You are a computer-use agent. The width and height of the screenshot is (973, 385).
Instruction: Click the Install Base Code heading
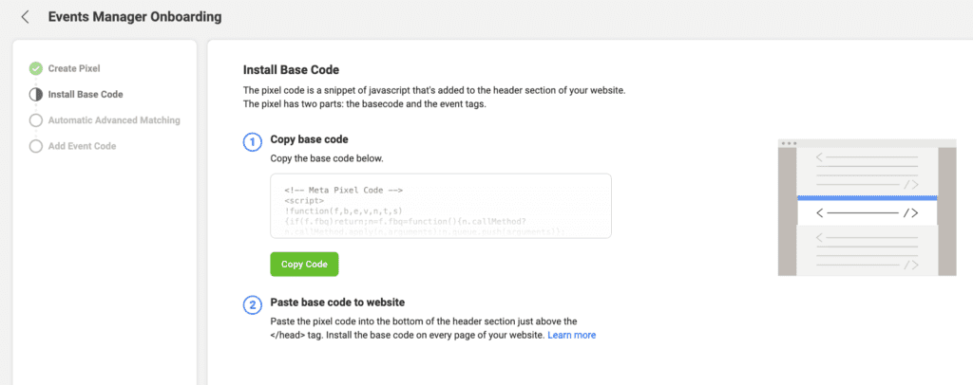pos(291,70)
